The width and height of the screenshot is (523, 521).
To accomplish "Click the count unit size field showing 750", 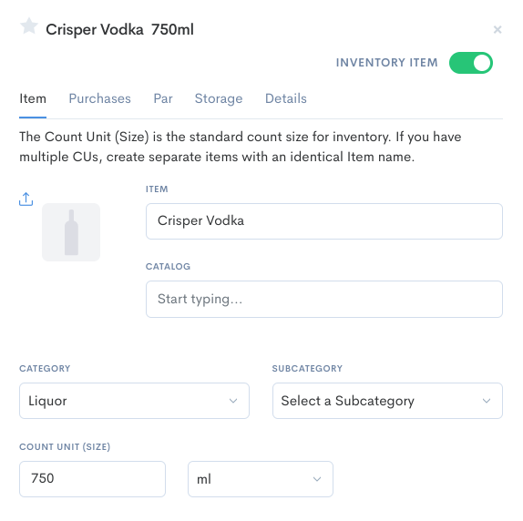I will (92, 479).
